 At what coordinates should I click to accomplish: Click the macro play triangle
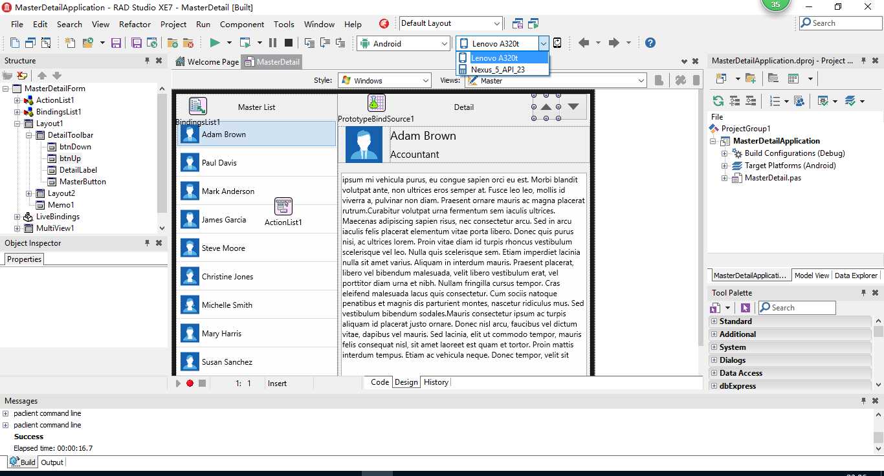(178, 384)
